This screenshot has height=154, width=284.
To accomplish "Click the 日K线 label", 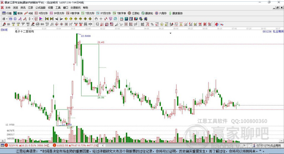I will point(4,30).
